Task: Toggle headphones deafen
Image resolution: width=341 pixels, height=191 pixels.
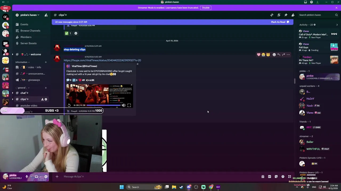Action: [x=36, y=176]
